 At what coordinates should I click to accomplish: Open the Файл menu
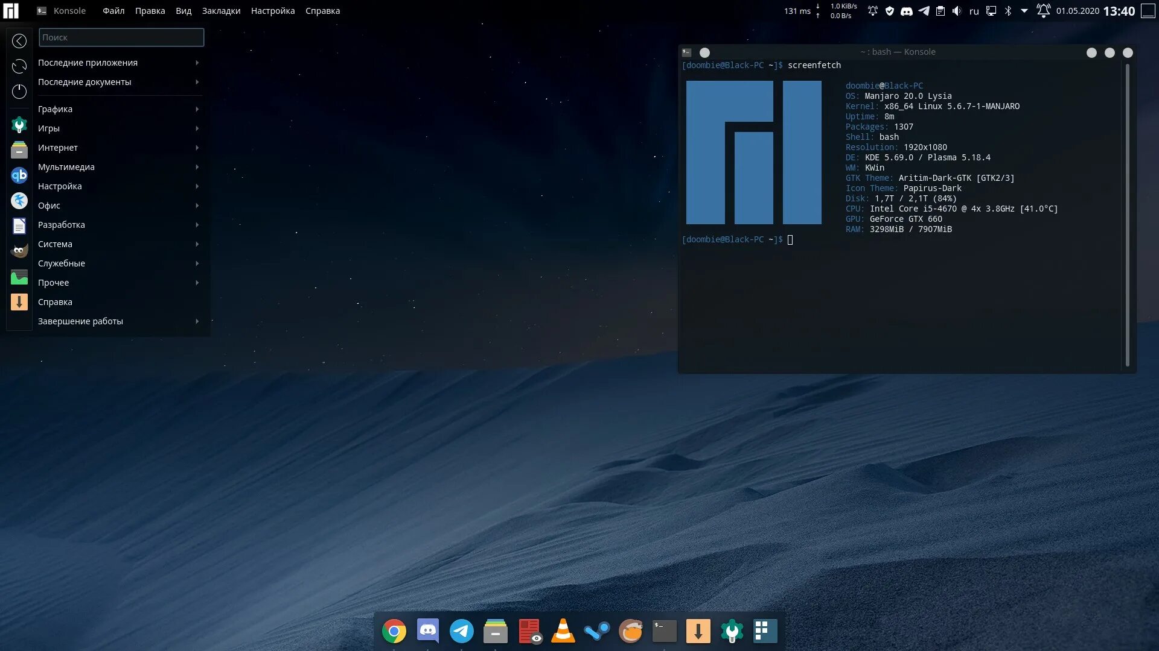(x=113, y=11)
